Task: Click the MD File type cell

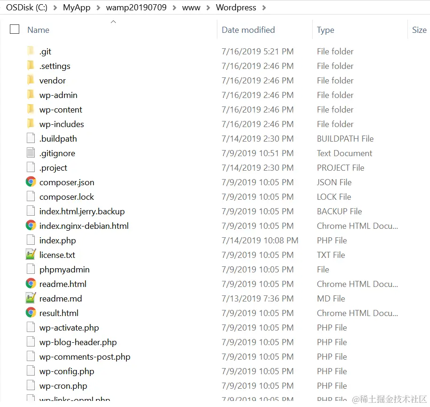Action: [x=331, y=299]
